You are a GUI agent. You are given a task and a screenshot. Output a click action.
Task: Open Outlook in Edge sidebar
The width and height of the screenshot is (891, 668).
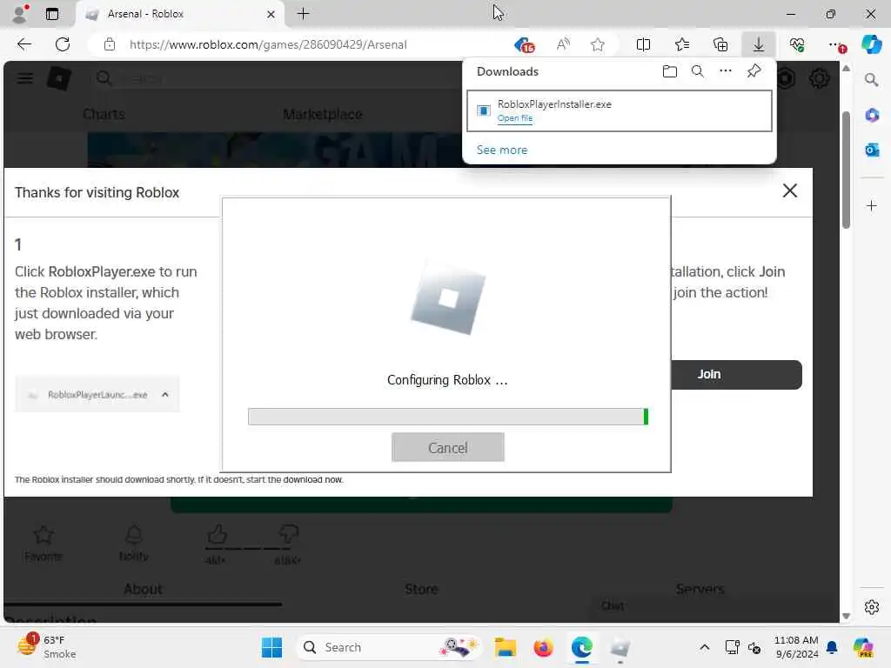click(872, 150)
